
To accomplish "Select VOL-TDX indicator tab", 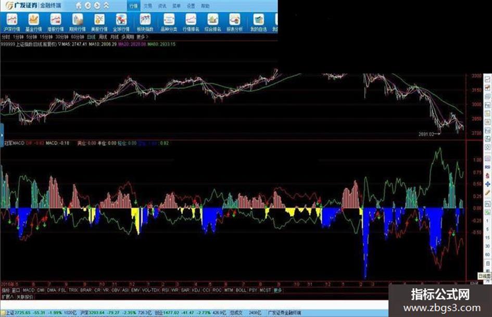I will pos(150,290).
